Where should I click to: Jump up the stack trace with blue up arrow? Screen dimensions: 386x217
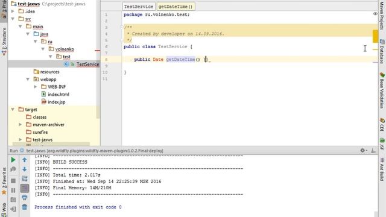pos(25,160)
